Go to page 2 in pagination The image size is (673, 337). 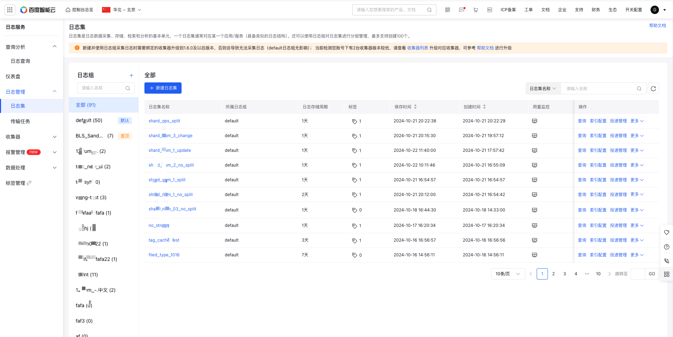(553, 274)
